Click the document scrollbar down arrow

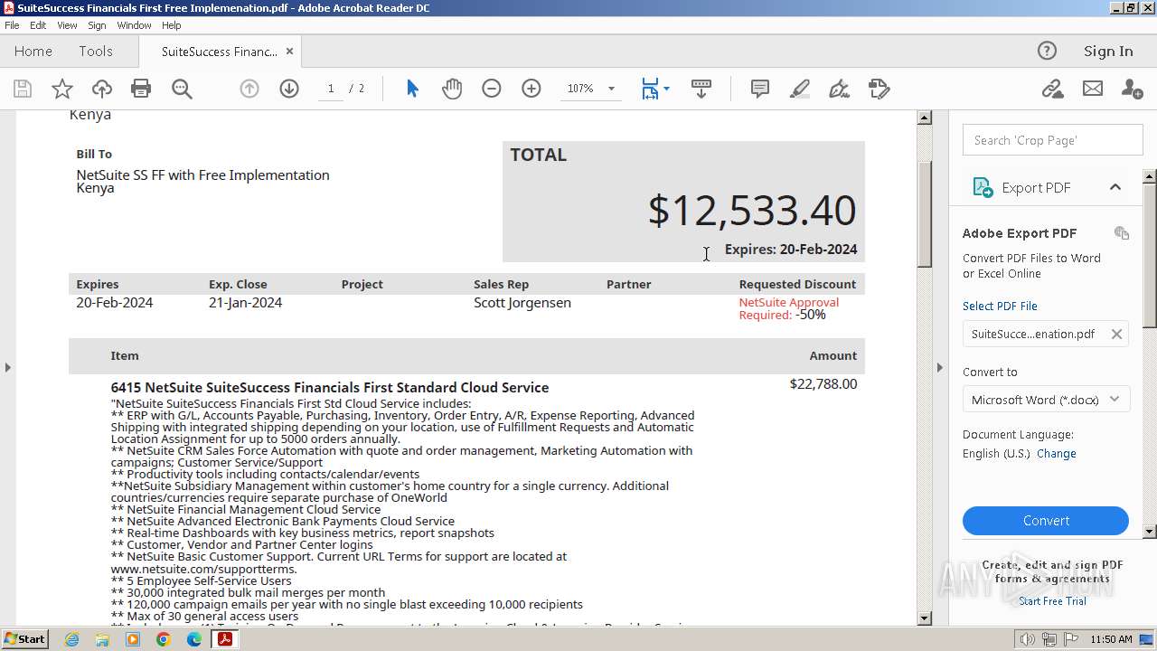tap(924, 618)
